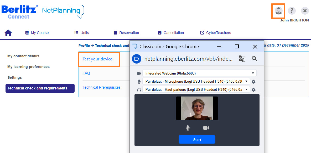Image resolution: width=311 pixels, height=153 pixels.
Task: Select My learning preferences in sidebar
Action: 28,67
